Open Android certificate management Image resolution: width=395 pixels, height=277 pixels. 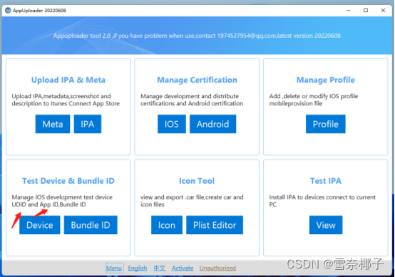coord(213,124)
